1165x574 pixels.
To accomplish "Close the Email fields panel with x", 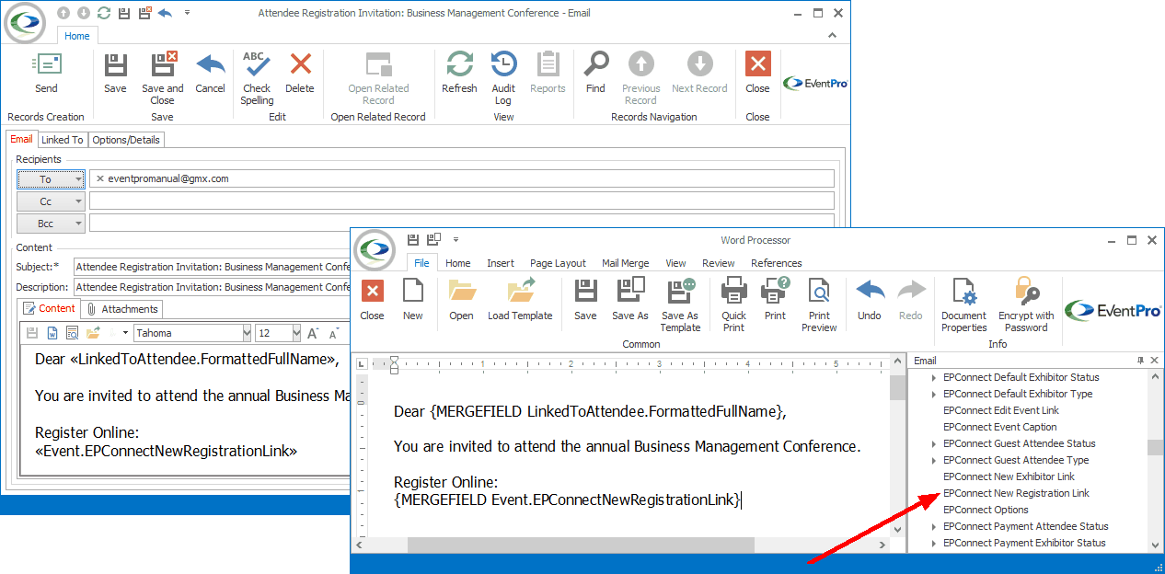I will point(1155,361).
